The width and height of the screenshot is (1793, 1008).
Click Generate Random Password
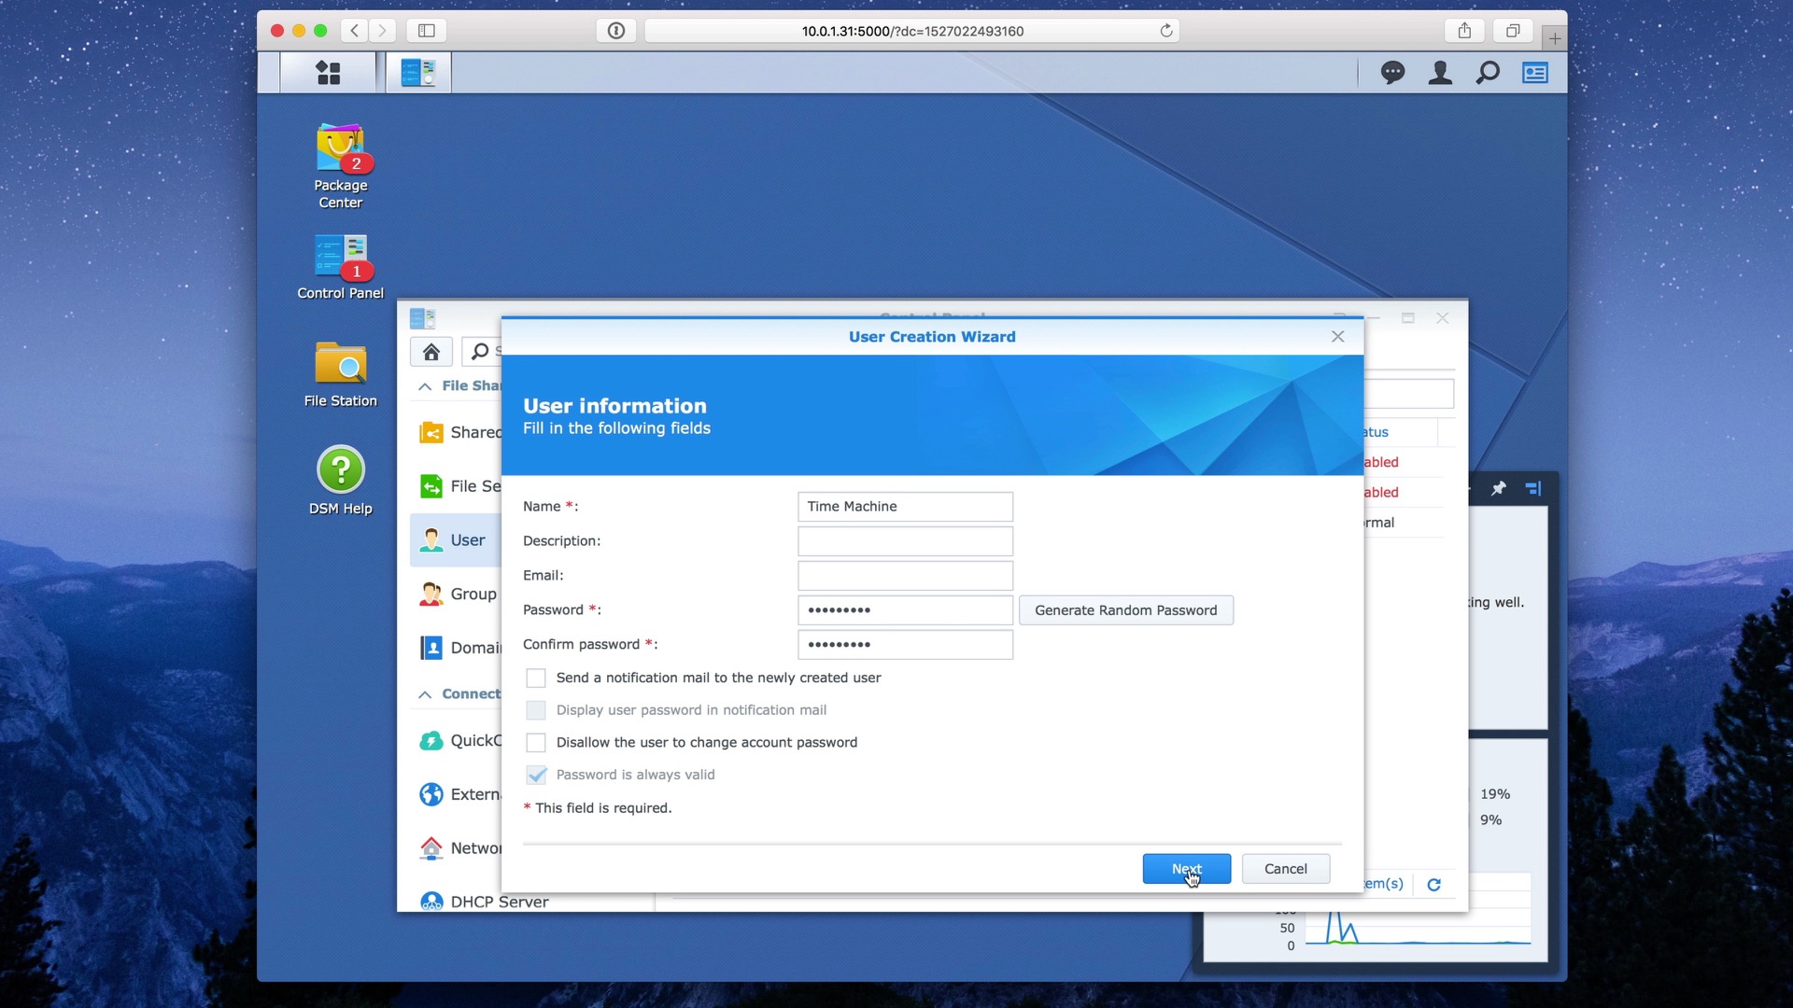point(1126,609)
